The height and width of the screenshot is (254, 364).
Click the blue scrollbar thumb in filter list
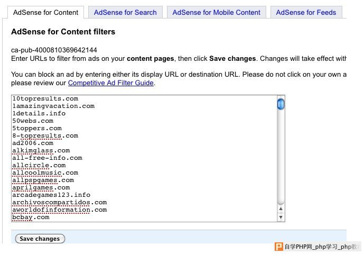(x=281, y=104)
